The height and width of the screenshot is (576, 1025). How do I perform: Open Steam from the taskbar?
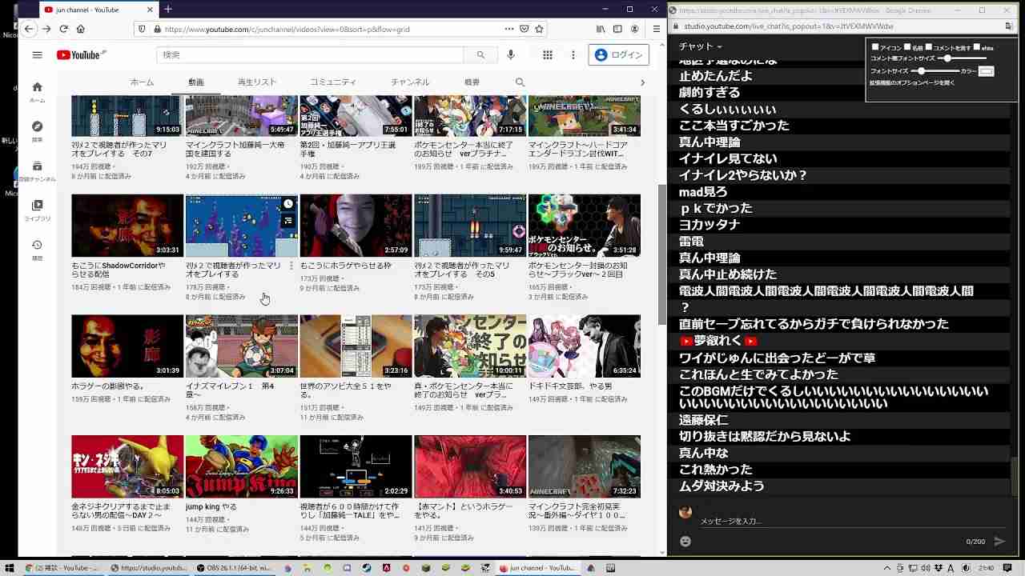[367, 568]
